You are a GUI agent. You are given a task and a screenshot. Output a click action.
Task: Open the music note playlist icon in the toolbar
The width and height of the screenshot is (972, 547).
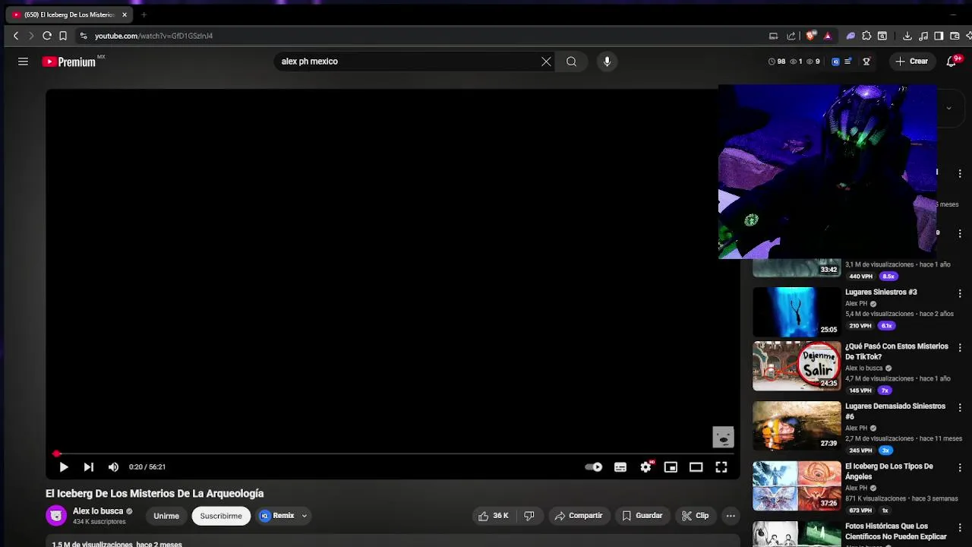point(923,36)
